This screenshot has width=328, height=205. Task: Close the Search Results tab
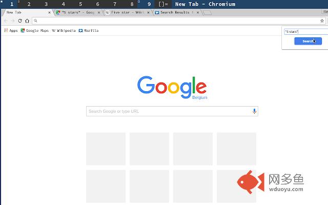[x=198, y=12]
